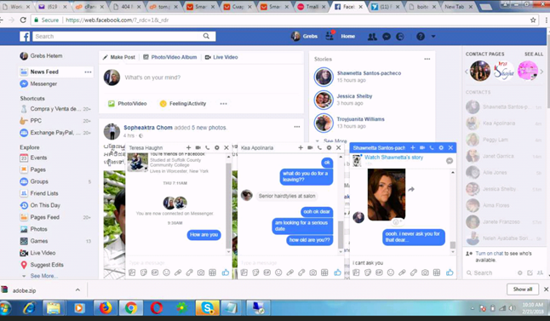This screenshot has width=550, height=321.
Task: Open settings gear in Kea Apolinaria chat
Action: (x=329, y=147)
